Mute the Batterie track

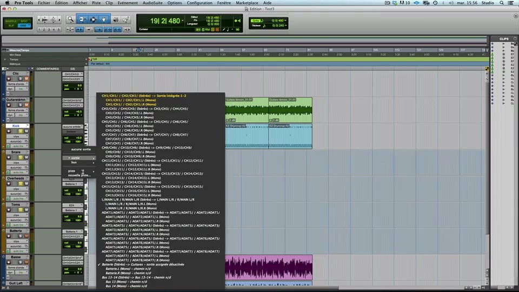[26, 236]
